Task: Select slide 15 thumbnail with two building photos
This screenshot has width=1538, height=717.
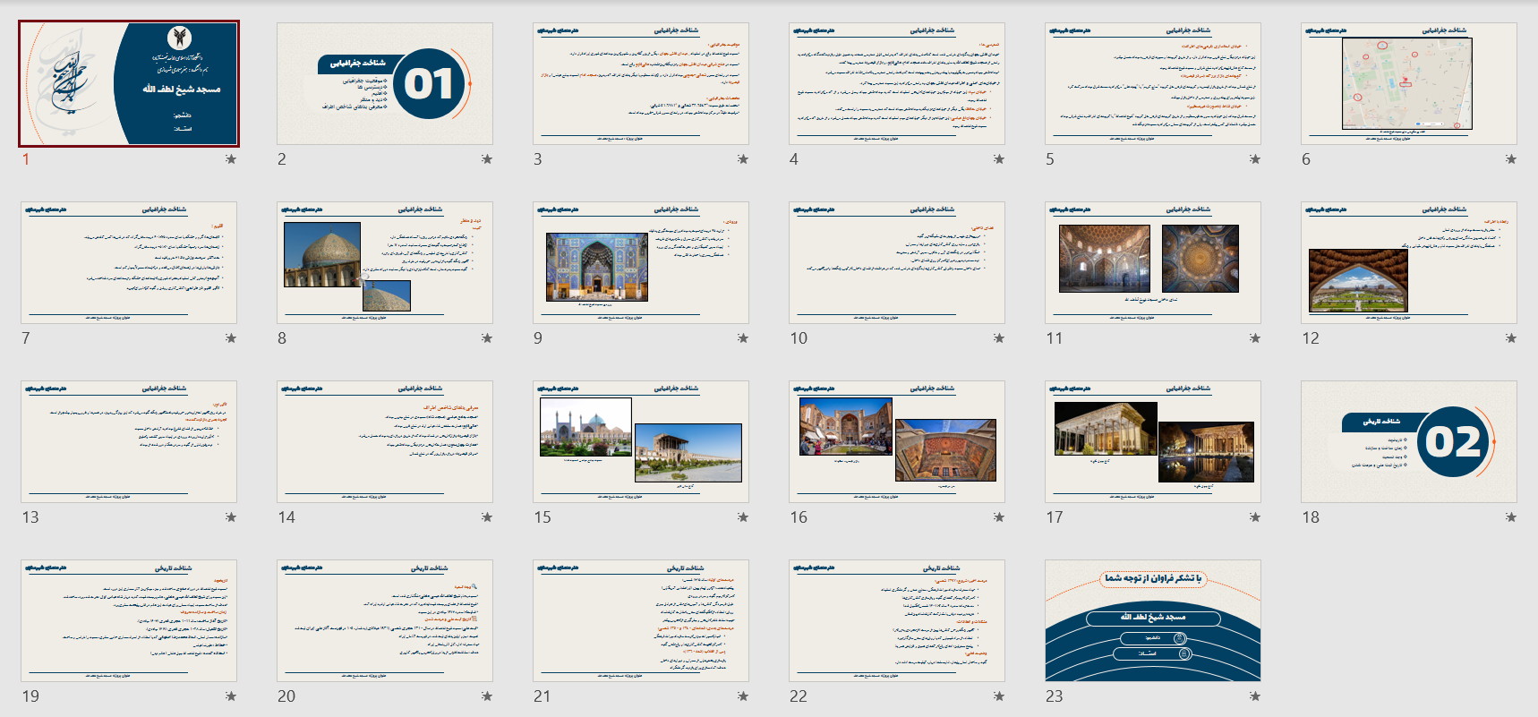Action: click(x=641, y=441)
